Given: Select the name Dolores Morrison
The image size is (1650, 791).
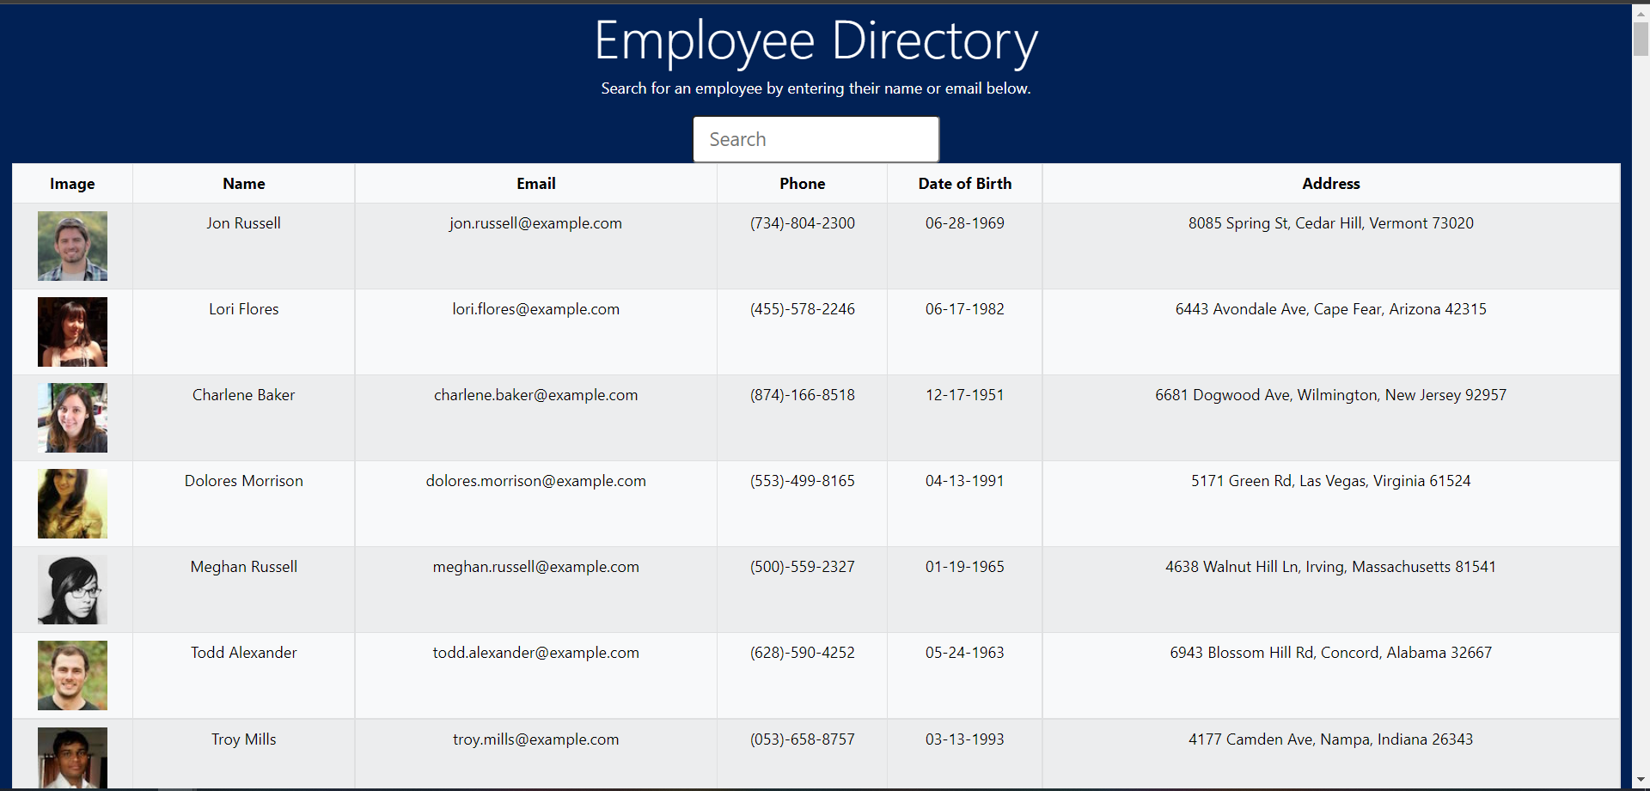Looking at the screenshot, I should click(244, 481).
